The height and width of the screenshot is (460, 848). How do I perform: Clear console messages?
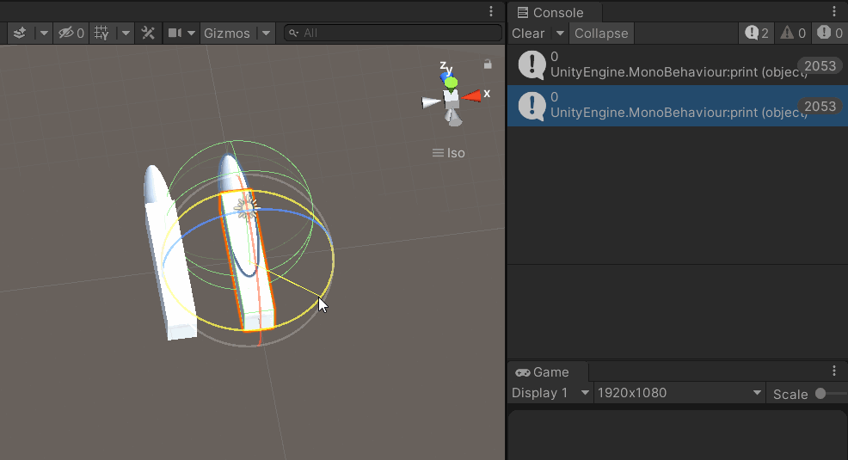click(x=528, y=34)
